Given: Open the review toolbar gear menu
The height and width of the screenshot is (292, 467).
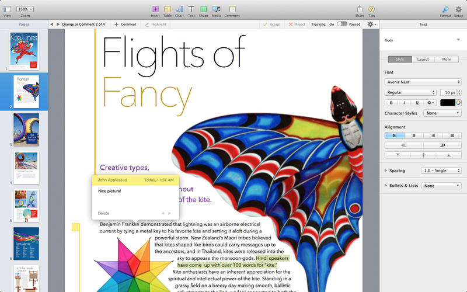Looking at the screenshot, I should (x=371, y=24).
